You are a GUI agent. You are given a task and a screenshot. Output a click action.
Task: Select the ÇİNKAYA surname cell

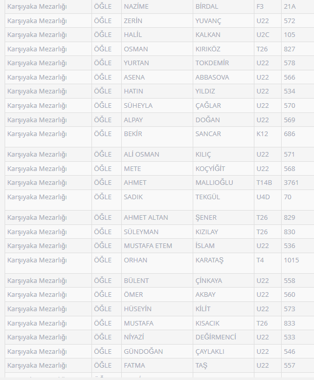pyautogui.click(x=209, y=281)
